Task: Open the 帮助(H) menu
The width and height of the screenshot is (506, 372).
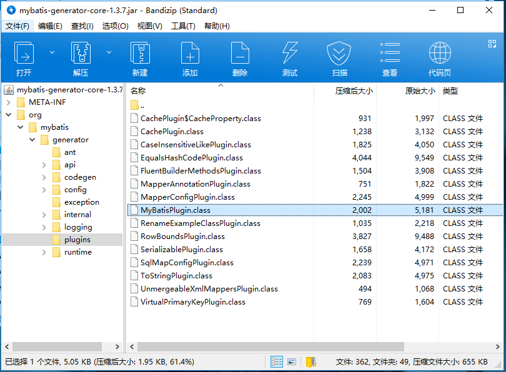Action: (x=217, y=26)
